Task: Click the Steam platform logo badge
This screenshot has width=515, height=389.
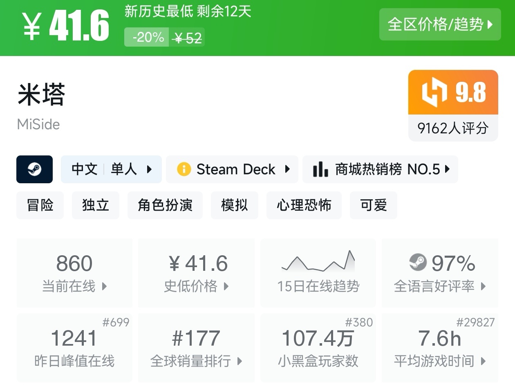Action: coord(34,169)
